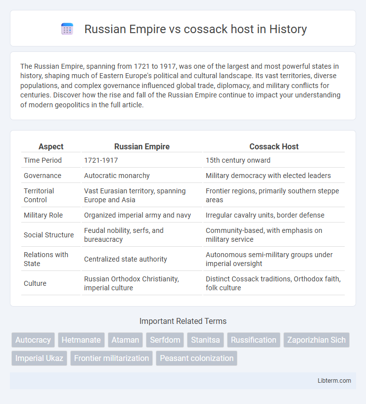Click 'Organized imperial army and navy' cell
Viewport: 366px width, 404px height.
click(137, 215)
